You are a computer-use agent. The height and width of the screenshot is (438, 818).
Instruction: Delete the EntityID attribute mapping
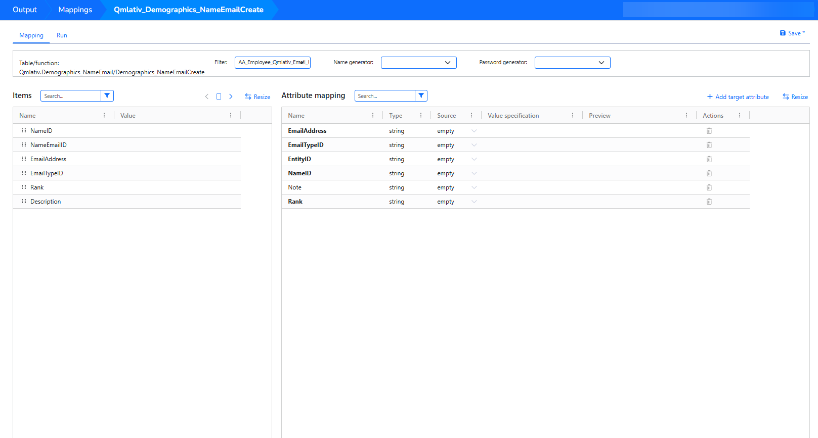709,159
